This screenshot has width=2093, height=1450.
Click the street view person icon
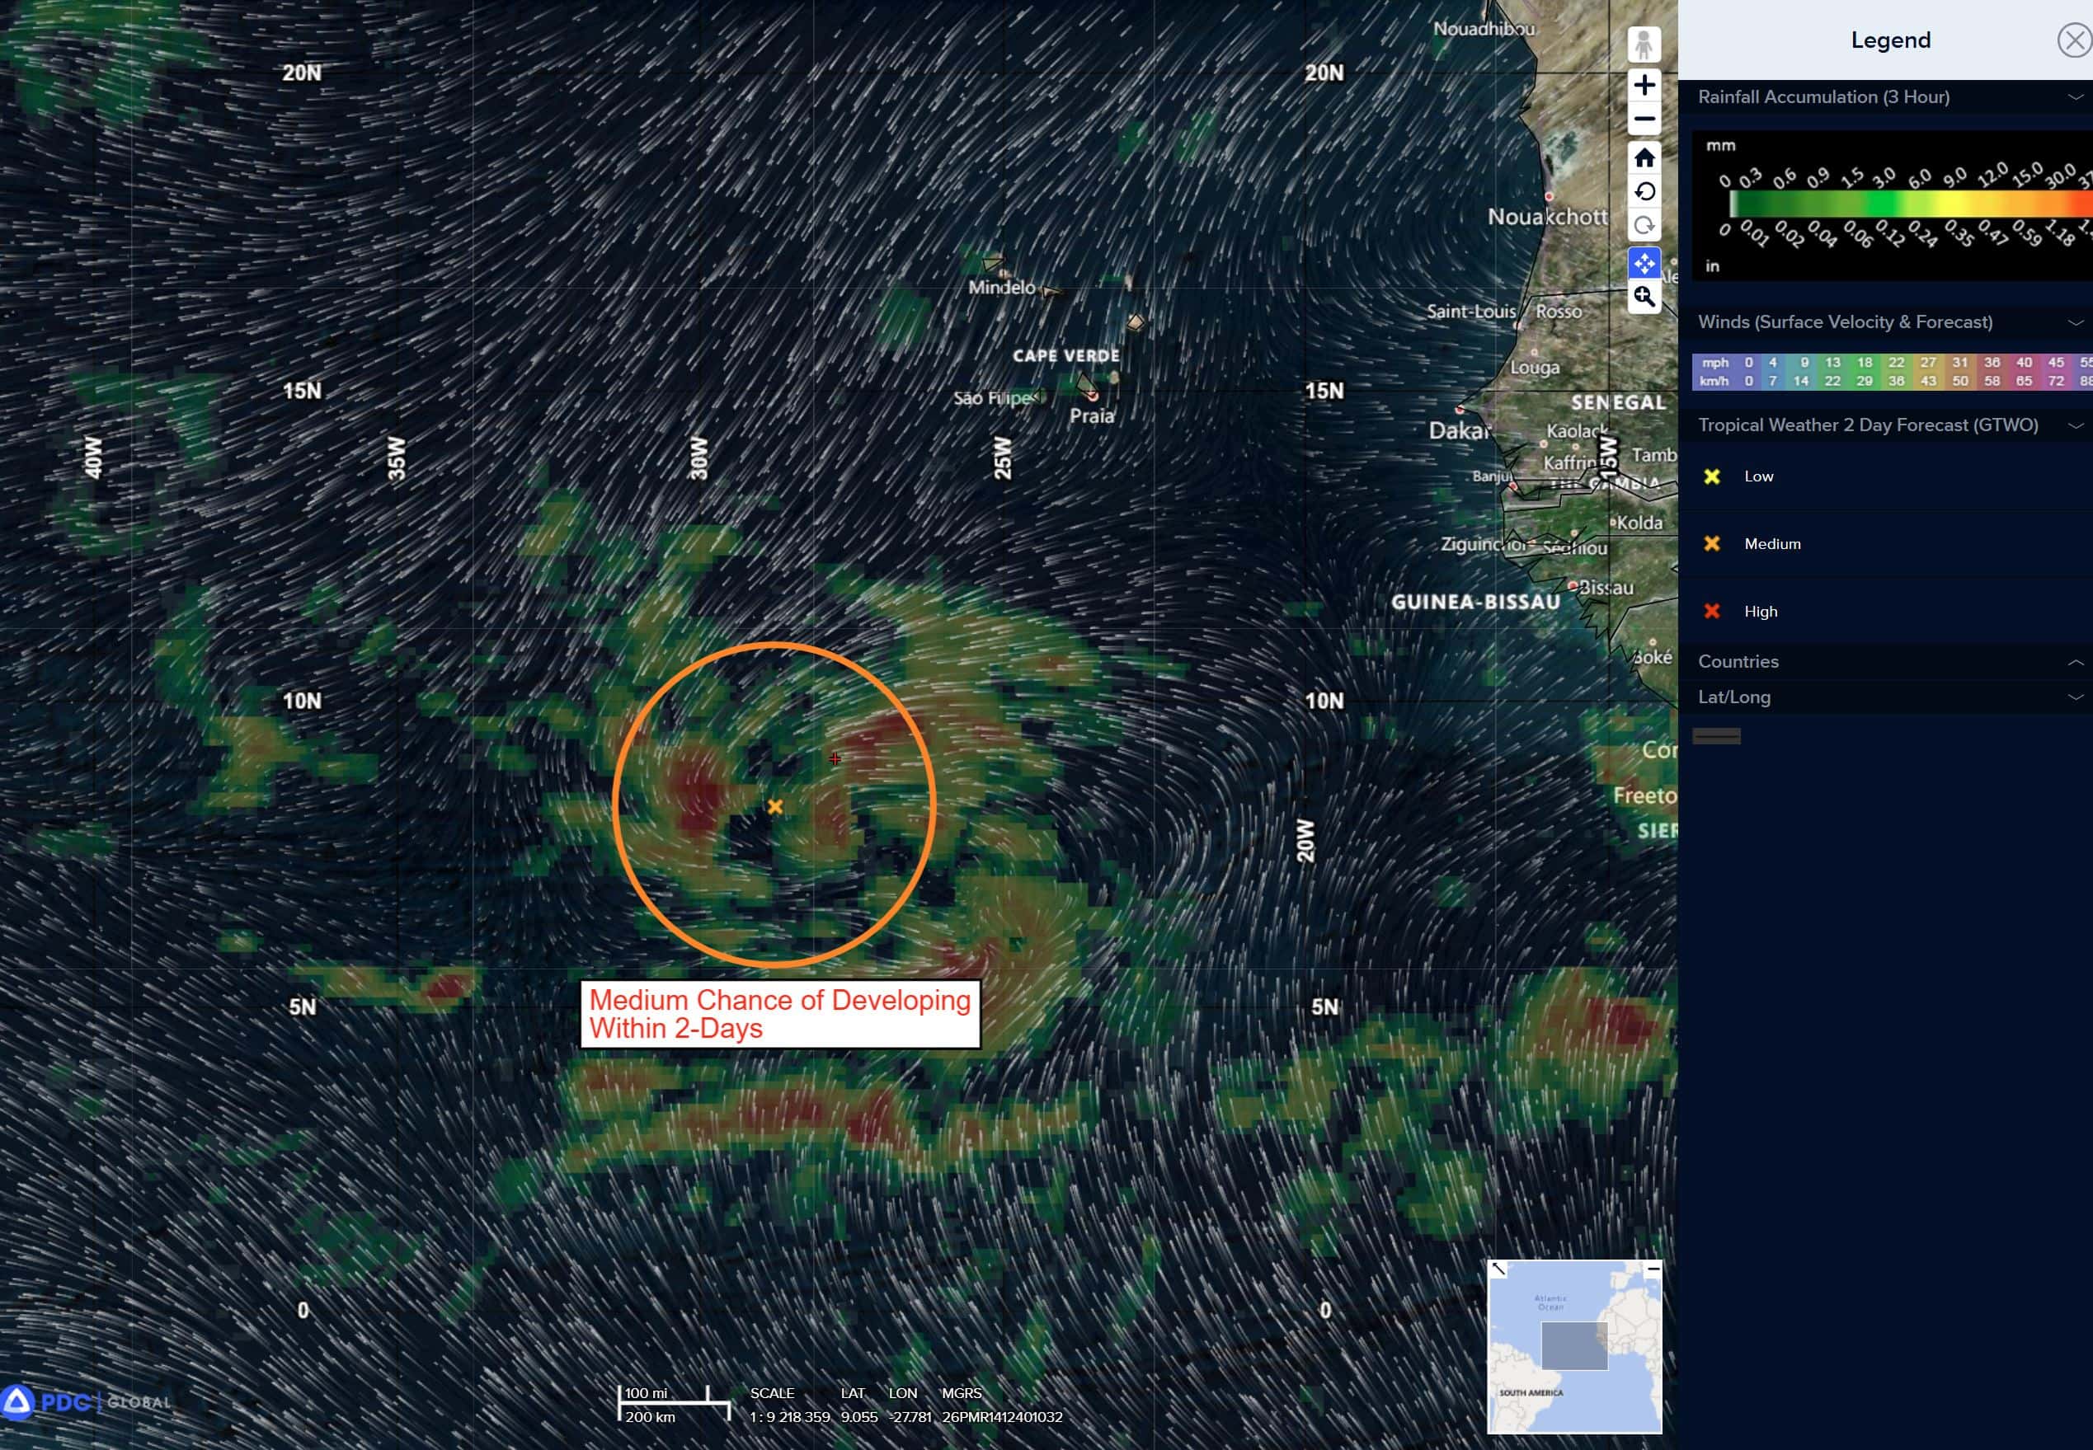1643,45
